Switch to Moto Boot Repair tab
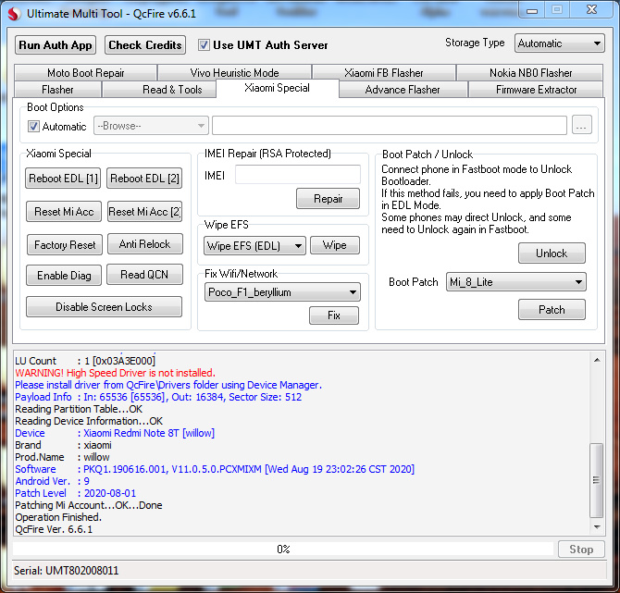 (86, 73)
